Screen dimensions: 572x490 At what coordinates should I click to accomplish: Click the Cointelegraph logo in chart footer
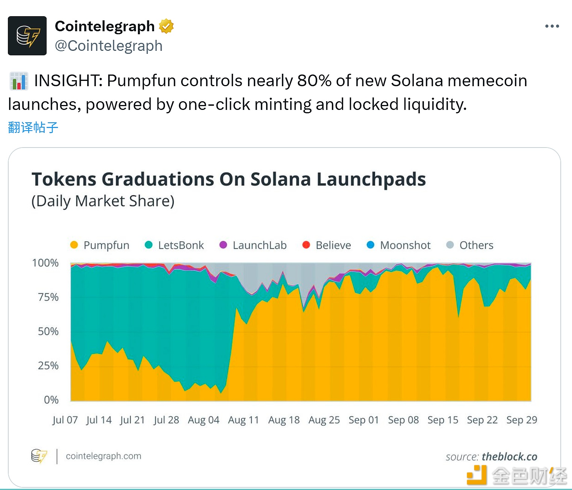point(39,456)
